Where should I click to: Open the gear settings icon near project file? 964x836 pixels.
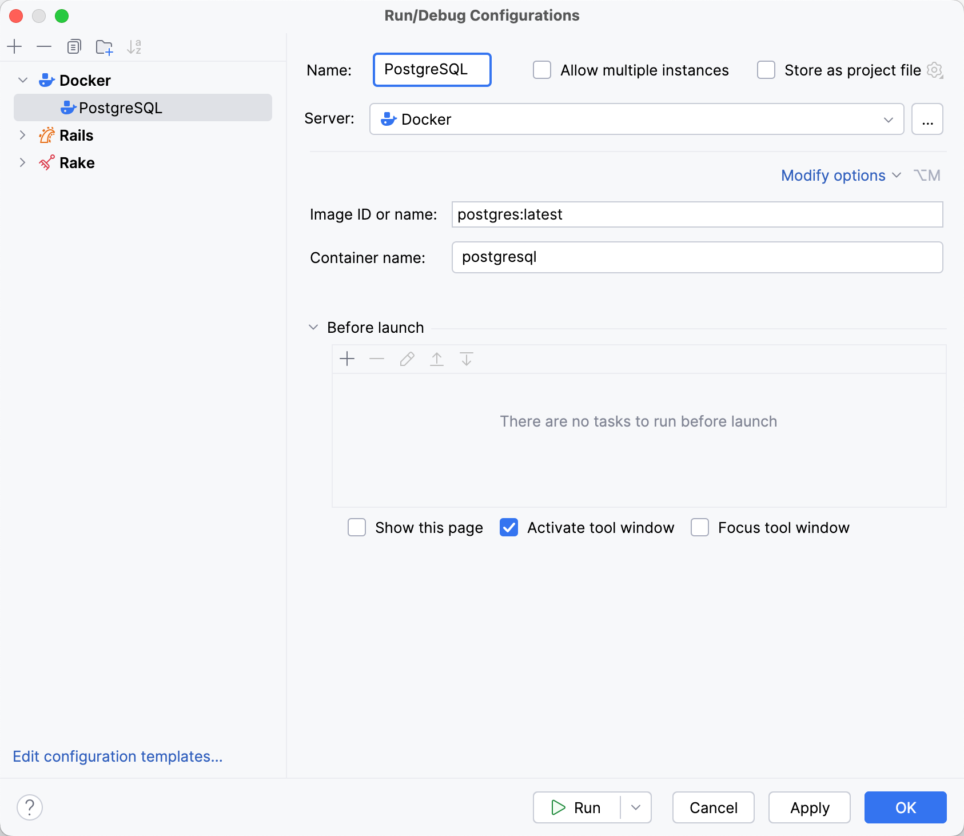pos(934,70)
